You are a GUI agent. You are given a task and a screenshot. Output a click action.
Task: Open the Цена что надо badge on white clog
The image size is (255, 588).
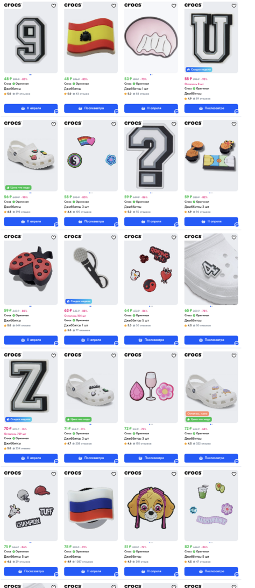pyautogui.click(x=18, y=187)
